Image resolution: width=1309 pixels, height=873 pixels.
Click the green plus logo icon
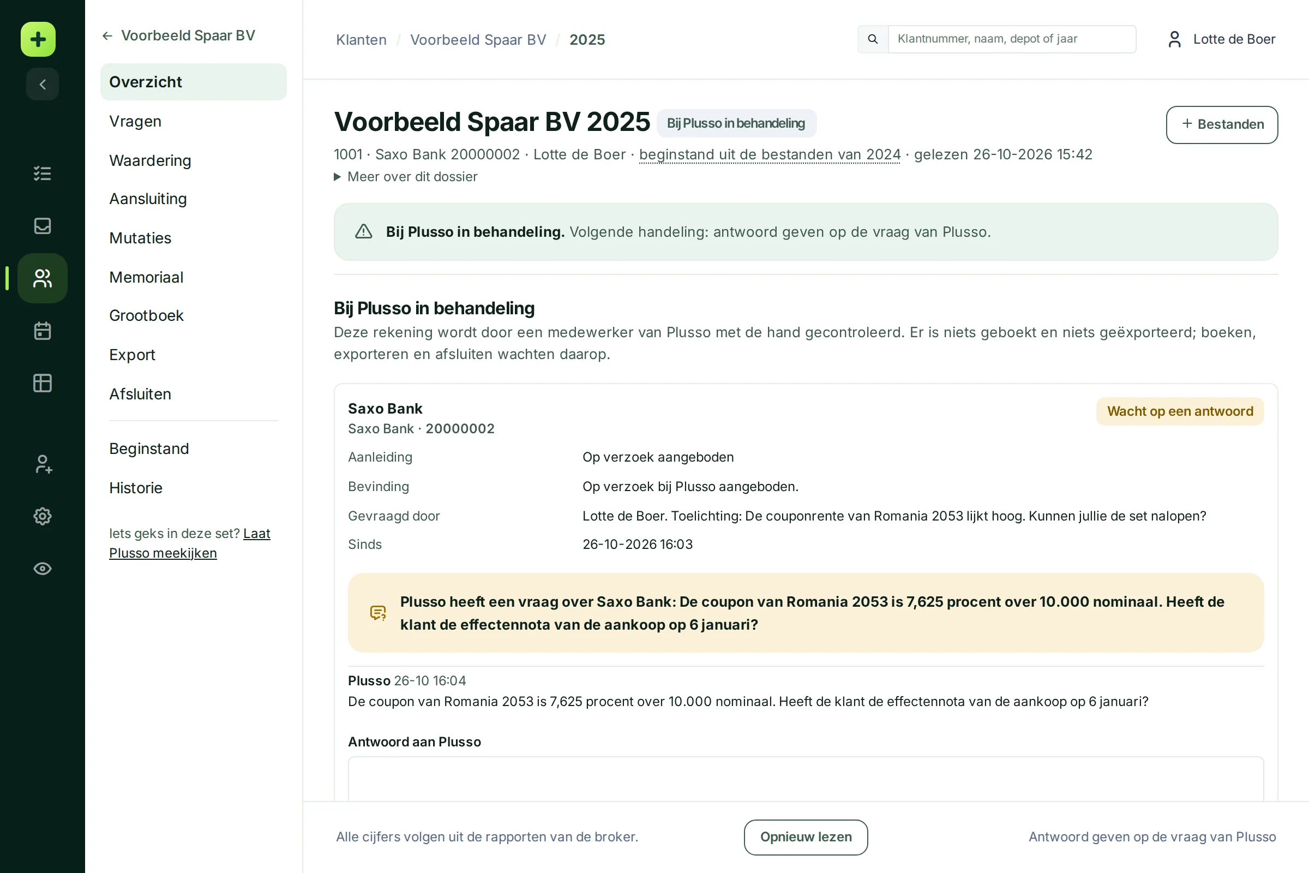[x=38, y=39]
